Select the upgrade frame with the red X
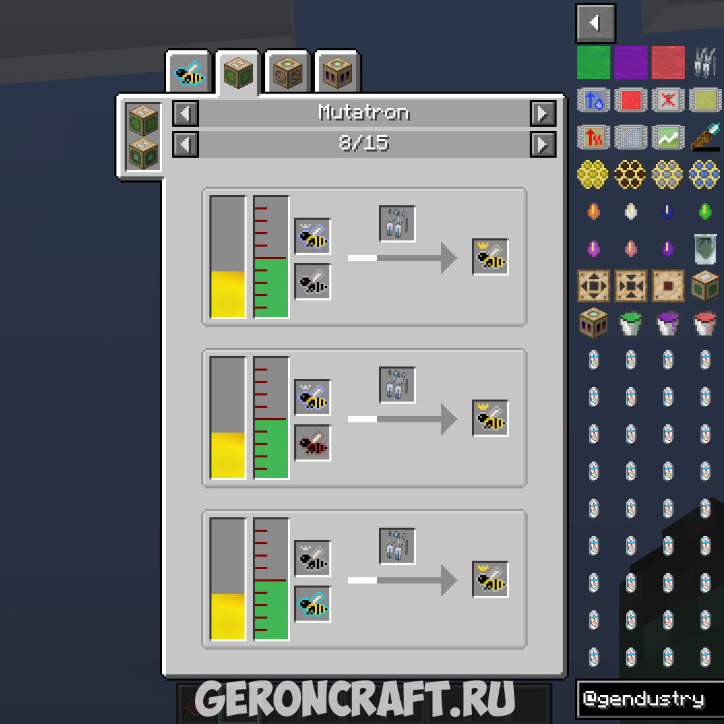 tap(668, 100)
